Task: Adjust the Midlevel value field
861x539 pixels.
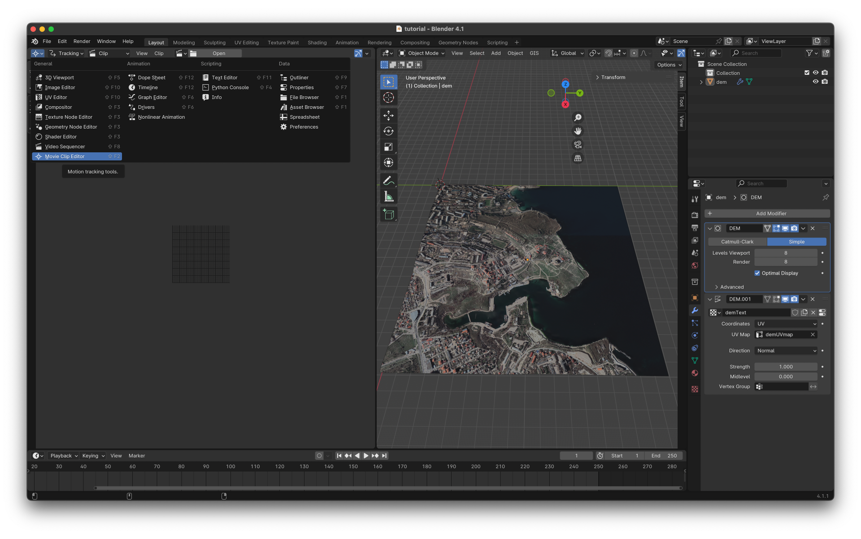Action: [786, 377]
